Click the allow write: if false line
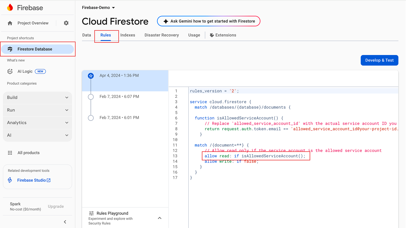The height and width of the screenshot is (228, 406). pos(231,161)
